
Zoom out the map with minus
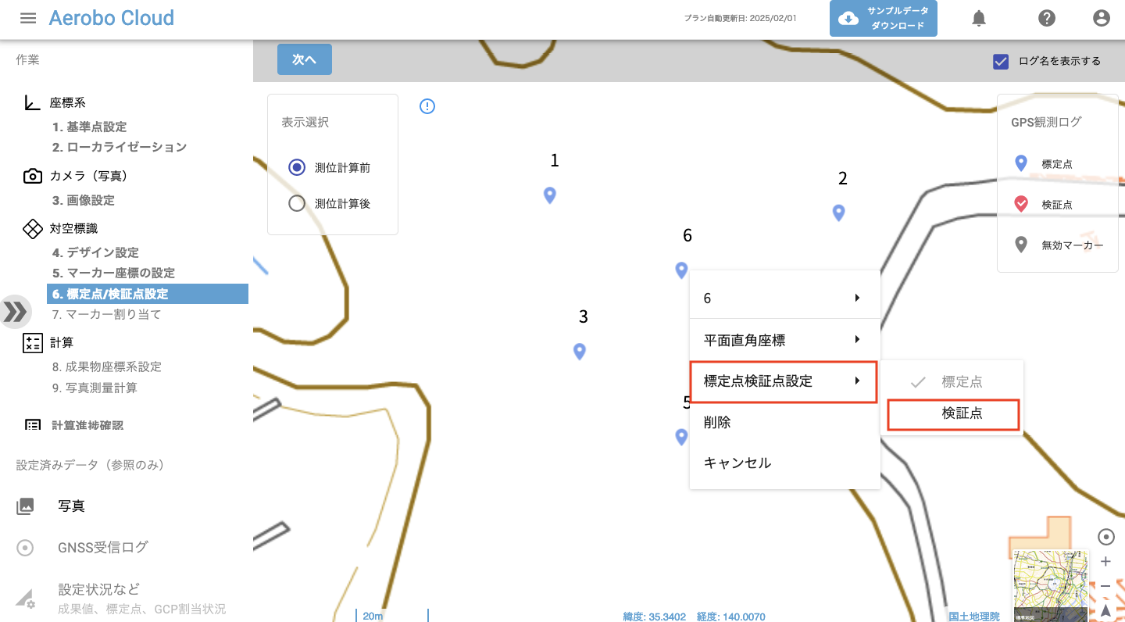pyautogui.click(x=1105, y=586)
